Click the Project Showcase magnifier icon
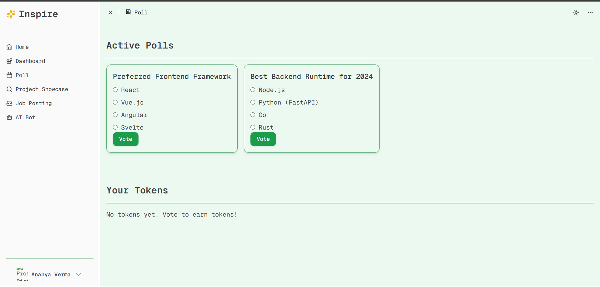The image size is (600, 287). [9, 89]
